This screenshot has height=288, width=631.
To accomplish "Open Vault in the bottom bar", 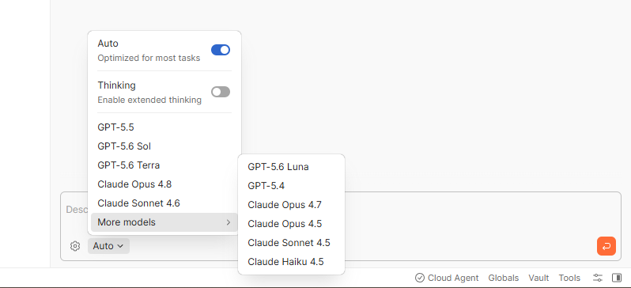I will [x=538, y=278].
